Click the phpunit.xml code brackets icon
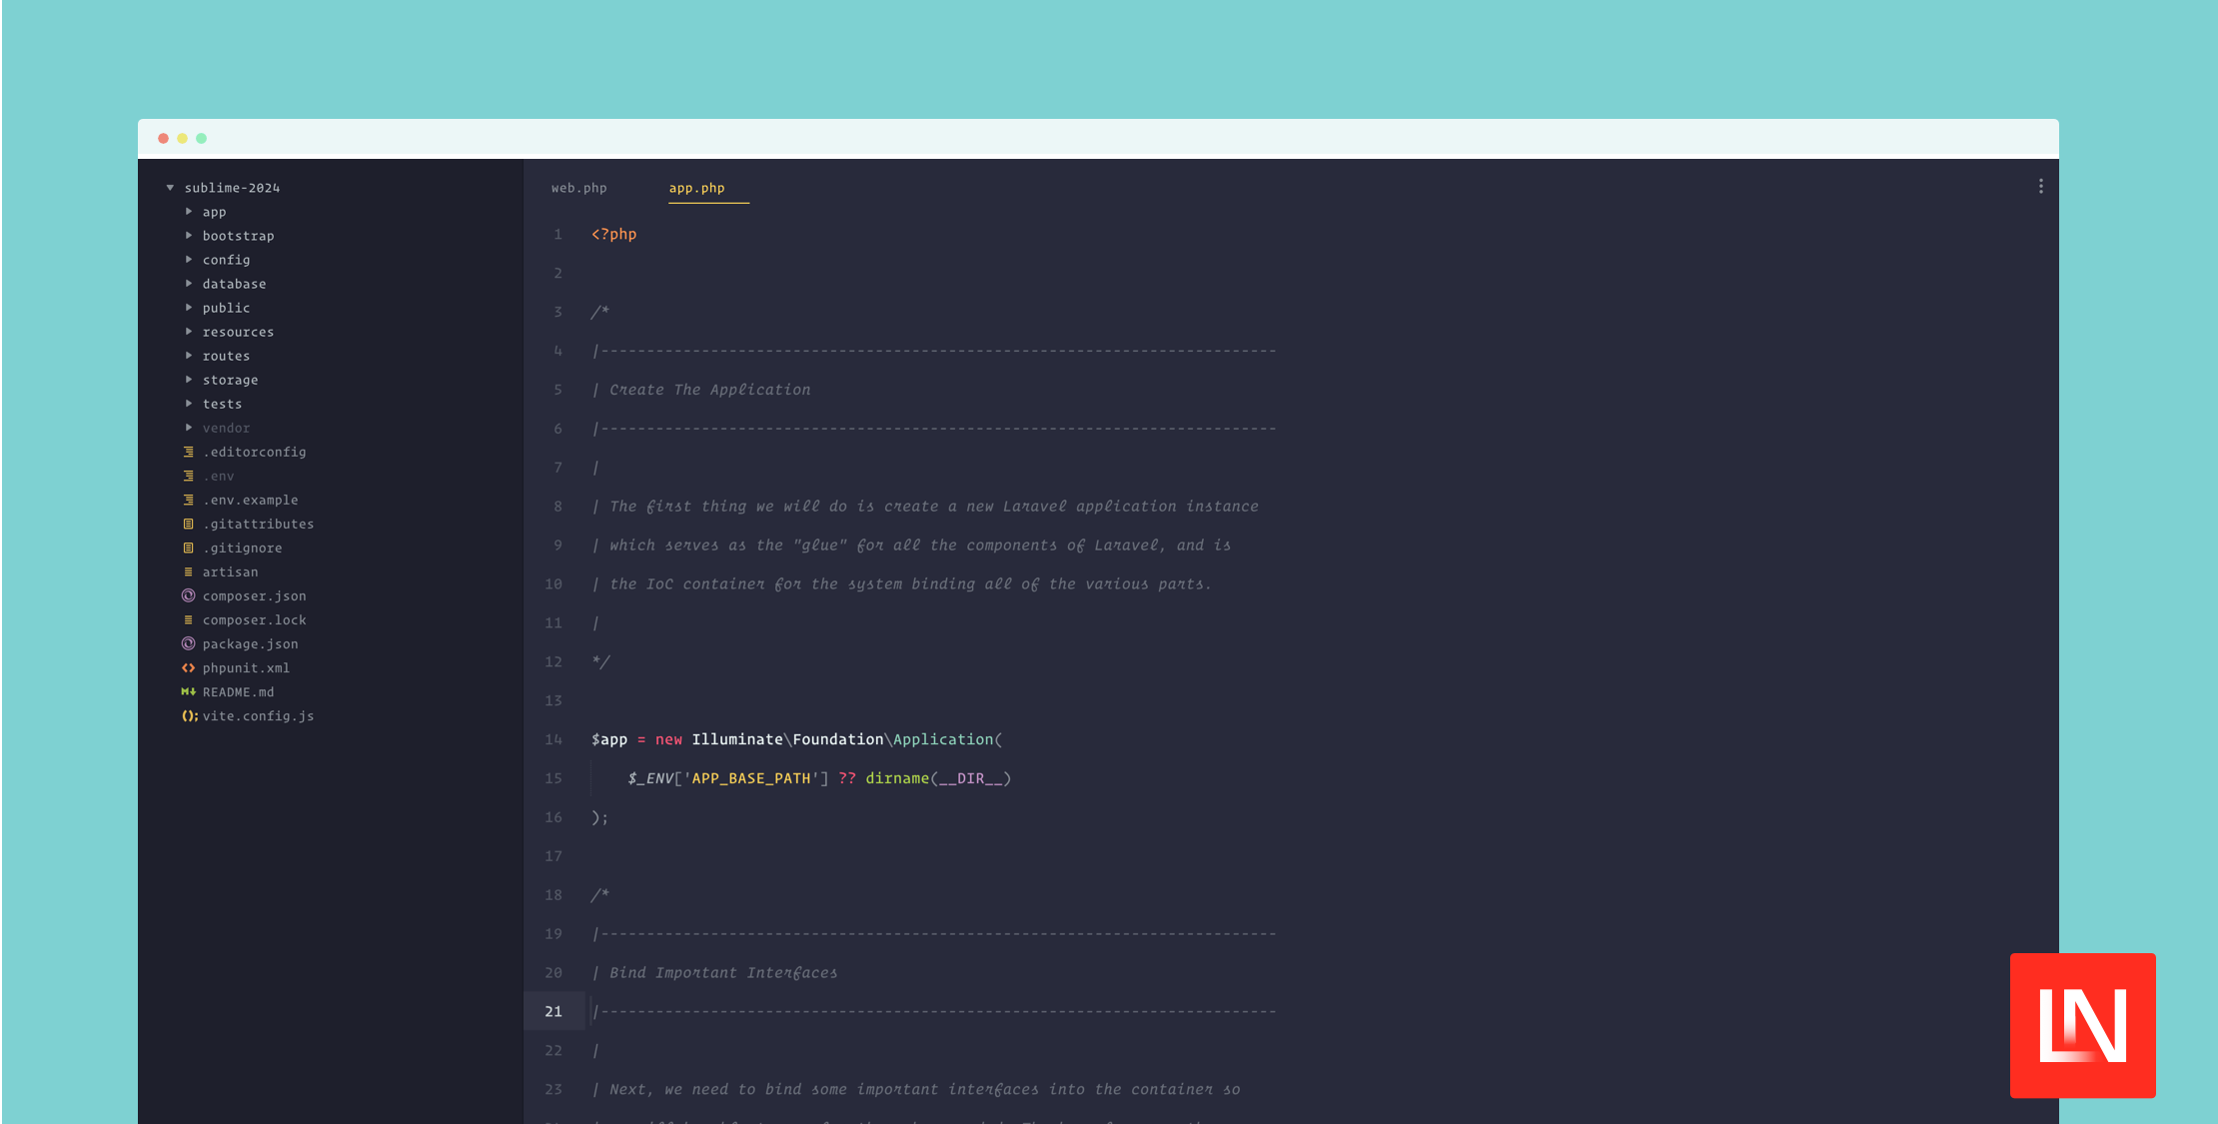2218x1124 pixels. (x=188, y=667)
